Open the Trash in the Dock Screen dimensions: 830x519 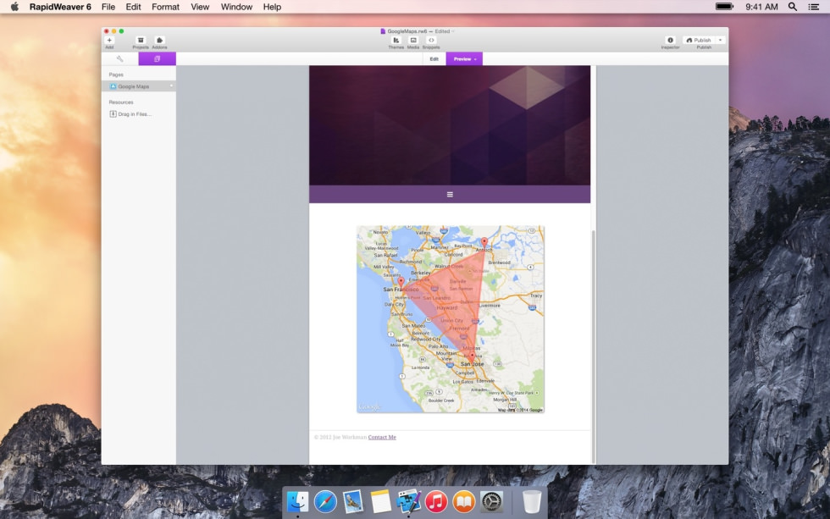point(532,501)
